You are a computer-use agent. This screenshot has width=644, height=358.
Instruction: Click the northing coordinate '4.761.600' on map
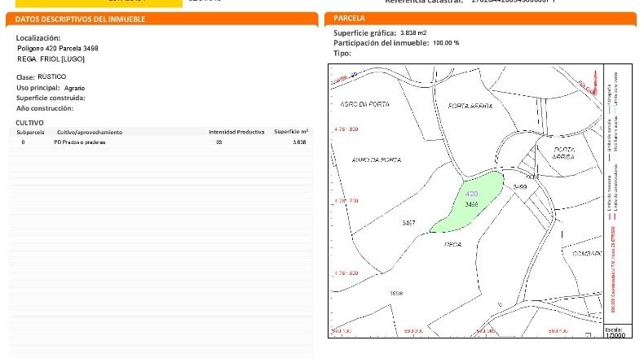(x=346, y=273)
